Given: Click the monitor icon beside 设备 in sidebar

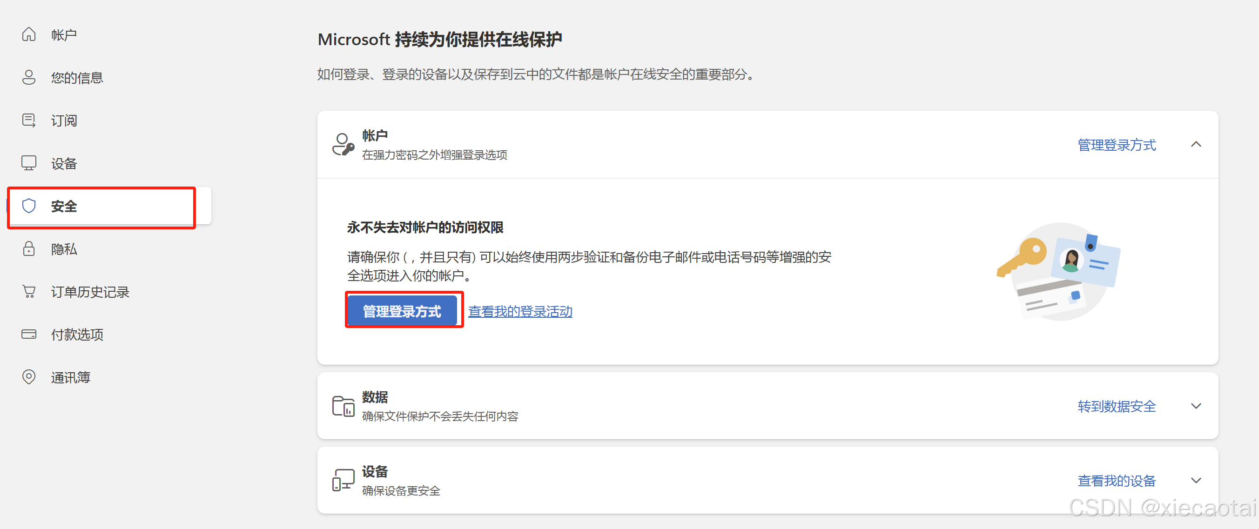Looking at the screenshot, I should click(x=29, y=163).
